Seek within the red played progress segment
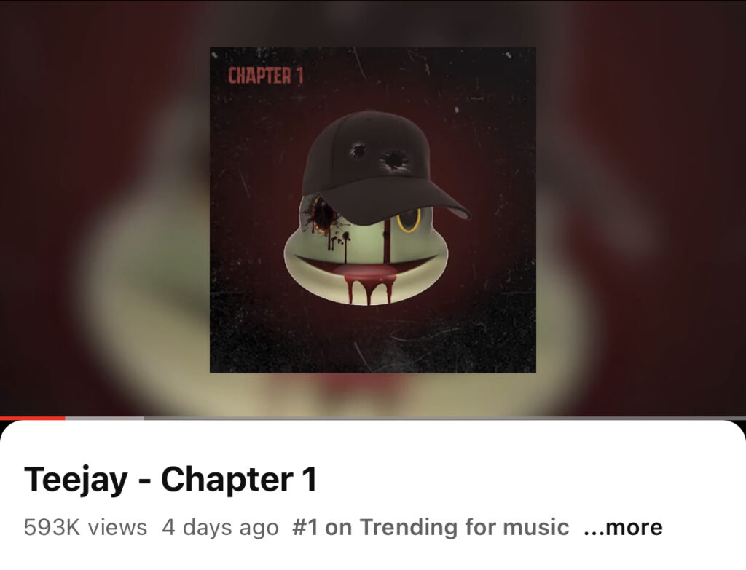746x570 pixels. tap(32, 419)
